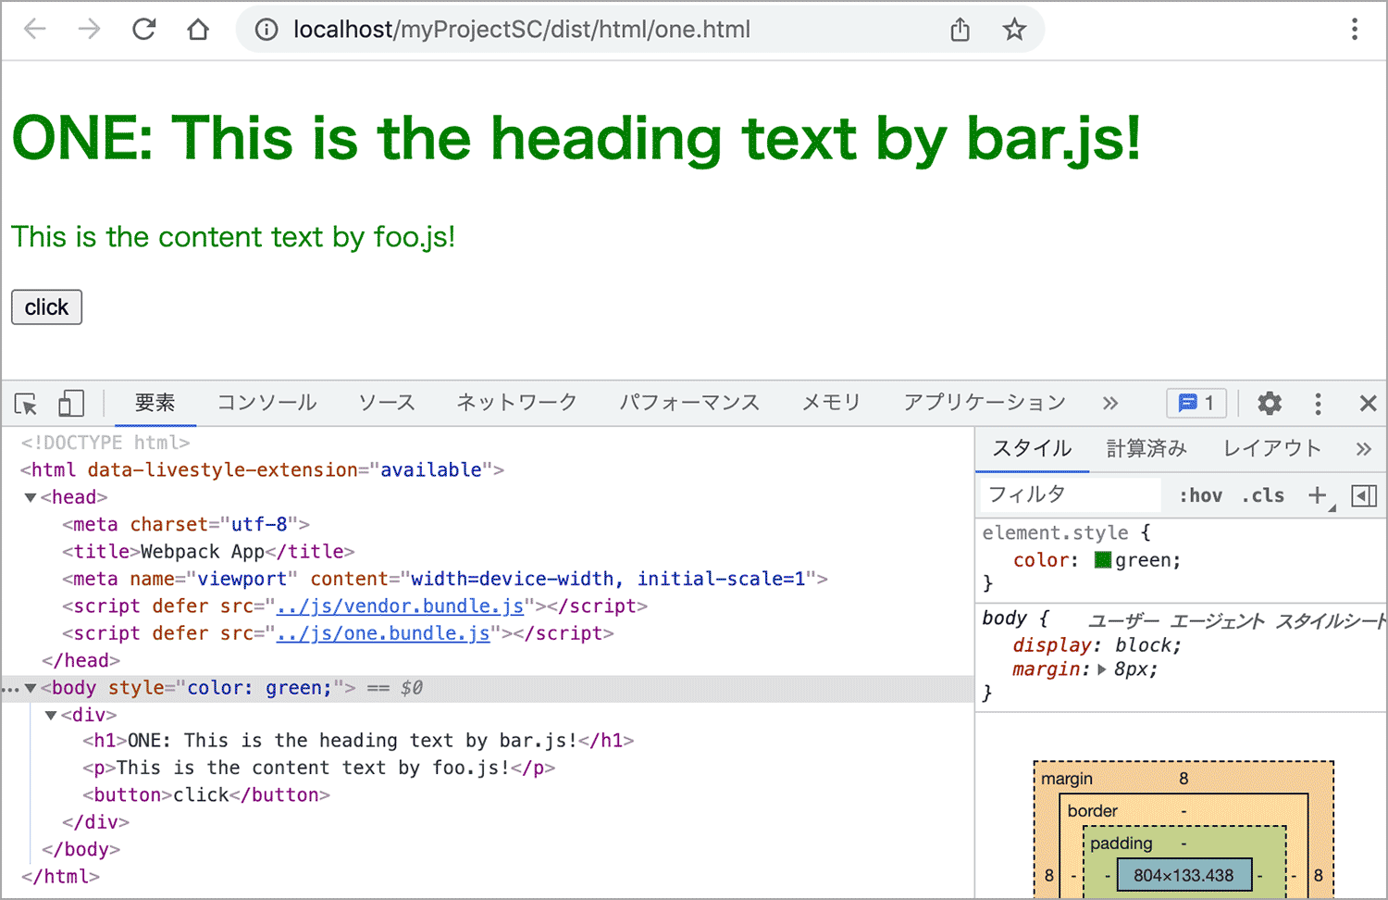Click the padding region of box model
Screen dimensions: 1388x900
(x=1121, y=844)
